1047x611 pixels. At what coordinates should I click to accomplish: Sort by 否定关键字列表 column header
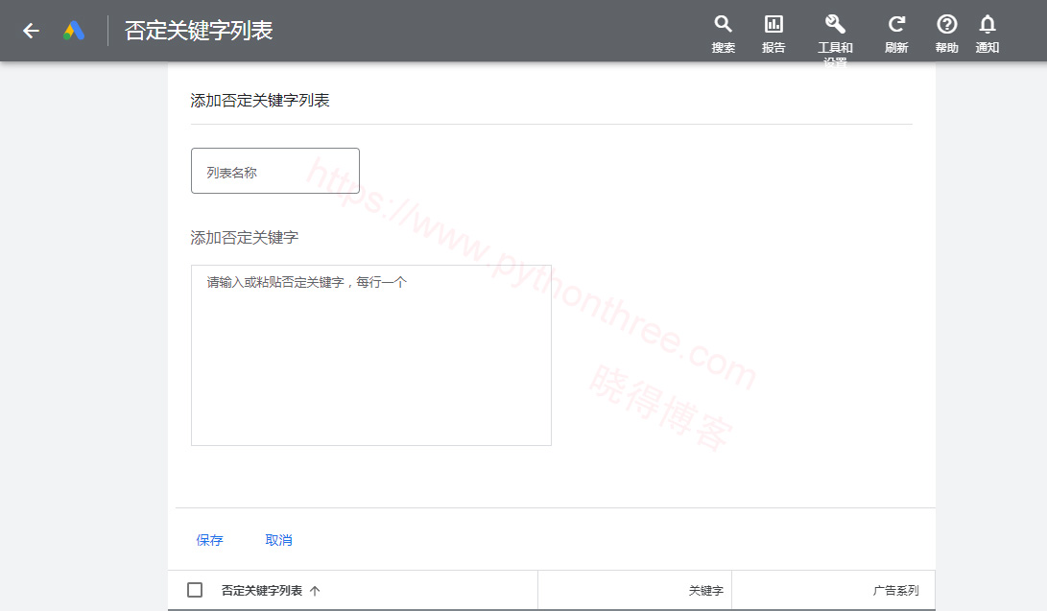(262, 590)
